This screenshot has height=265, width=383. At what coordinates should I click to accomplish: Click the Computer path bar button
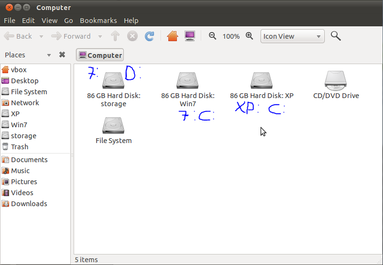coord(100,55)
